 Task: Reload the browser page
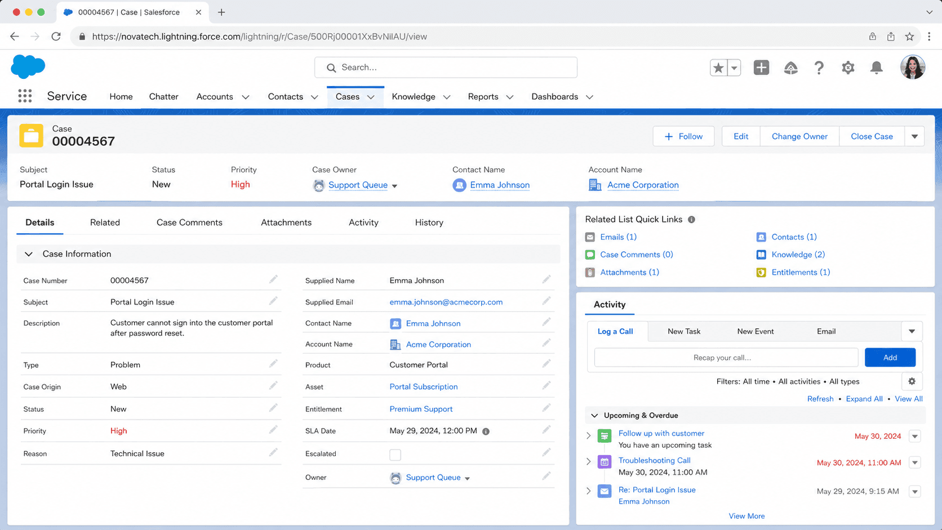click(x=56, y=37)
